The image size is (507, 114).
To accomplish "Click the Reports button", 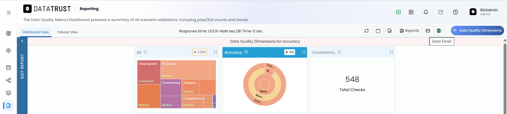I will click(x=409, y=31).
